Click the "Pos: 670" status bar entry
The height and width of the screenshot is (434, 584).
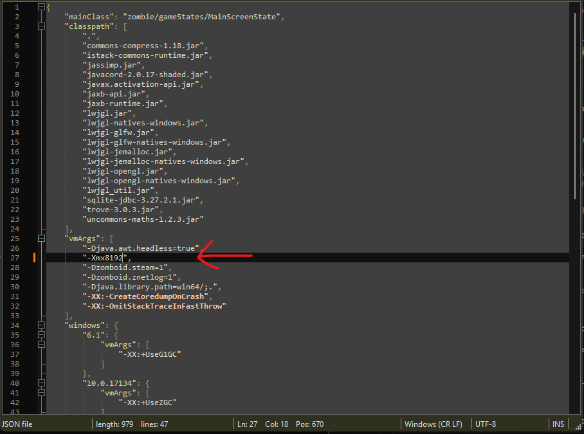click(309, 424)
